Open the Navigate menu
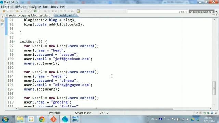 point(35,7)
